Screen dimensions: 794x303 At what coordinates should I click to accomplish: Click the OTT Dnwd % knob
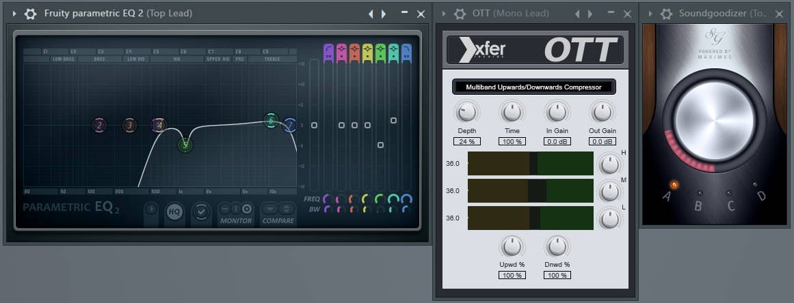point(557,246)
